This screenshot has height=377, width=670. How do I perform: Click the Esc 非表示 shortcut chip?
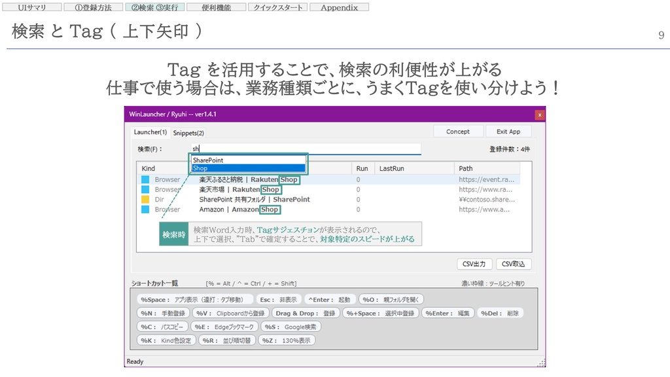(x=279, y=300)
